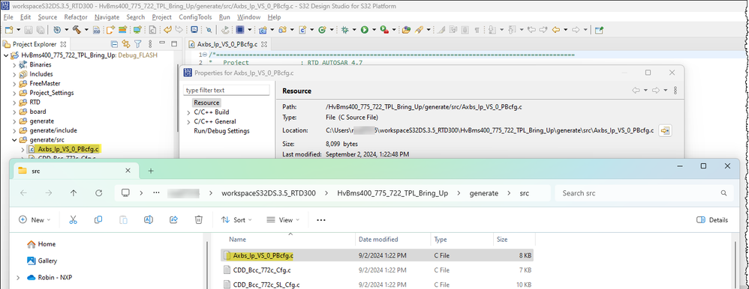The image size is (749, 289).
Task: Click the chip icon in S32DS toolbar
Action: [240, 29]
